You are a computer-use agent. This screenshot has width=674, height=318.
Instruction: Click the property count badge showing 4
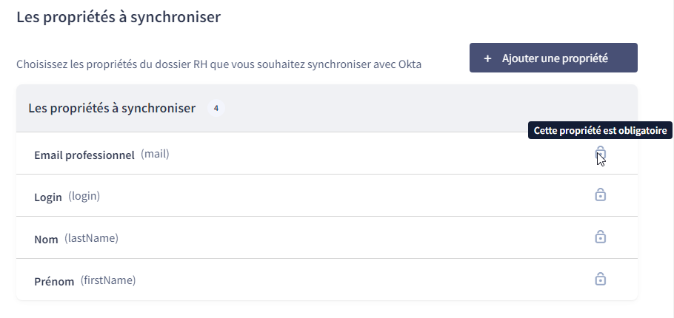(216, 108)
